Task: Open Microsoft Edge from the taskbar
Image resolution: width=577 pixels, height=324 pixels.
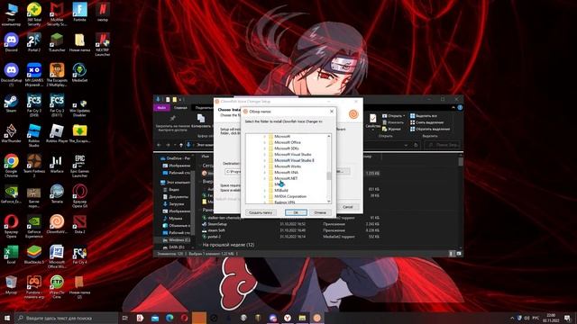Action: (x=169, y=318)
